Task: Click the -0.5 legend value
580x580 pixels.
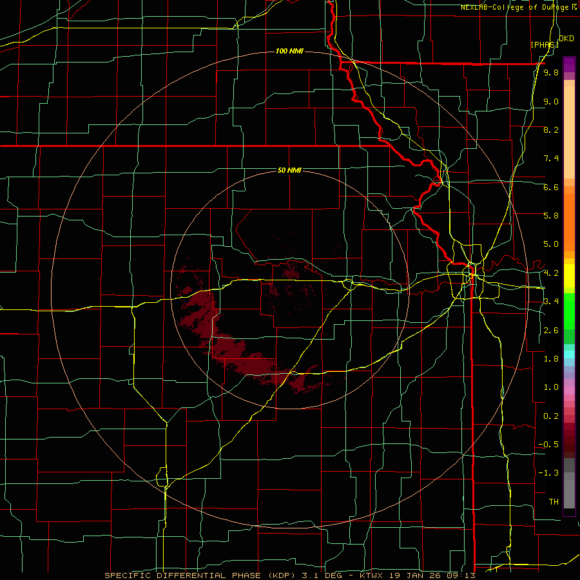Action: click(548, 445)
